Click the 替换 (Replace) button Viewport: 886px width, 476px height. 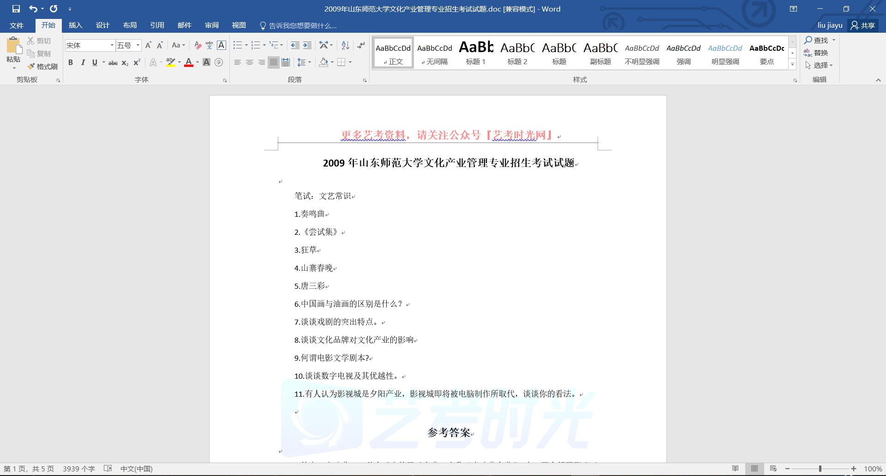coord(816,53)
